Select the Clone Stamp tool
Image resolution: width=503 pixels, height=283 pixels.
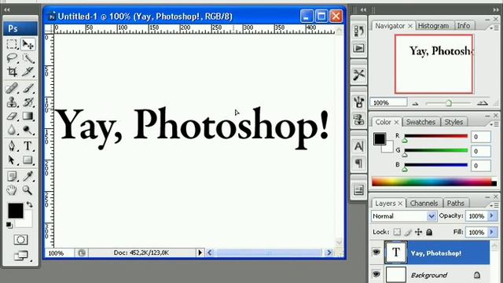(x=12, y=102)
